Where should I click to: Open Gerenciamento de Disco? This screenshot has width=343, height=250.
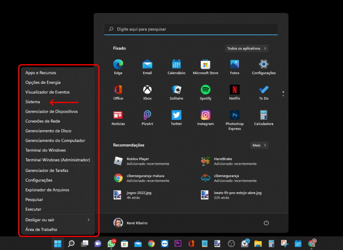pos(58,131)
